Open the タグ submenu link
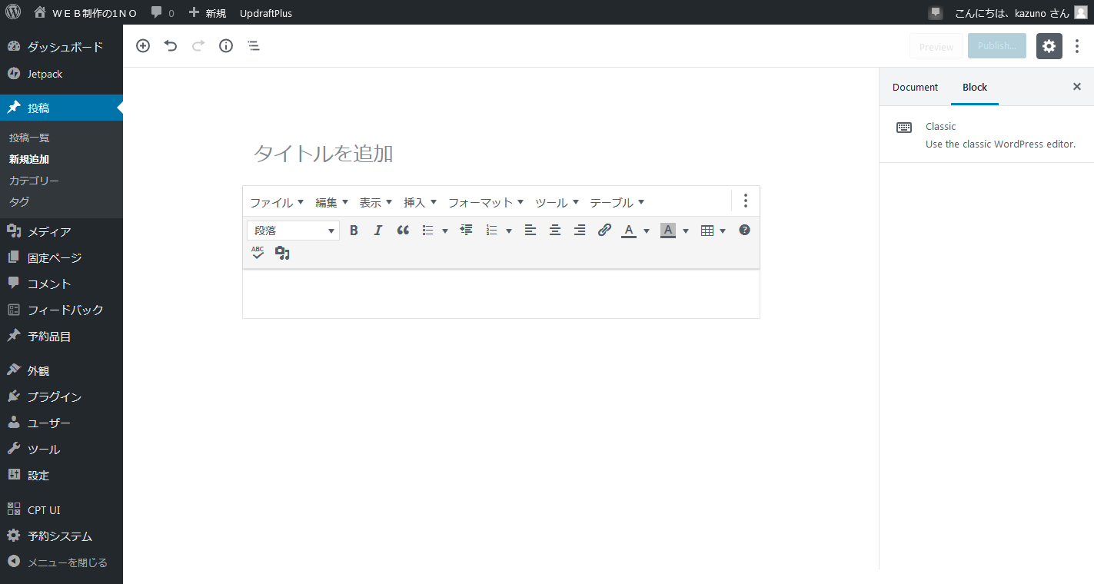The height and width of the screenshot is (584, 1094). click(x=19, y=201)
